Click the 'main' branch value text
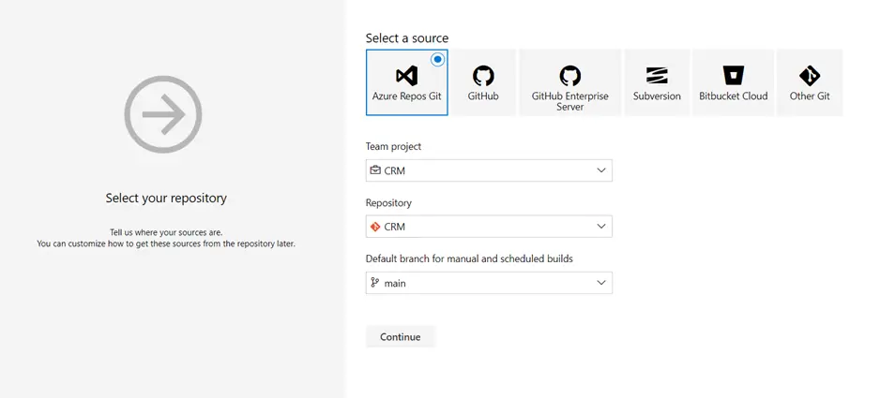880x398 pixels. pyautogui.click(x=395, y=283)
